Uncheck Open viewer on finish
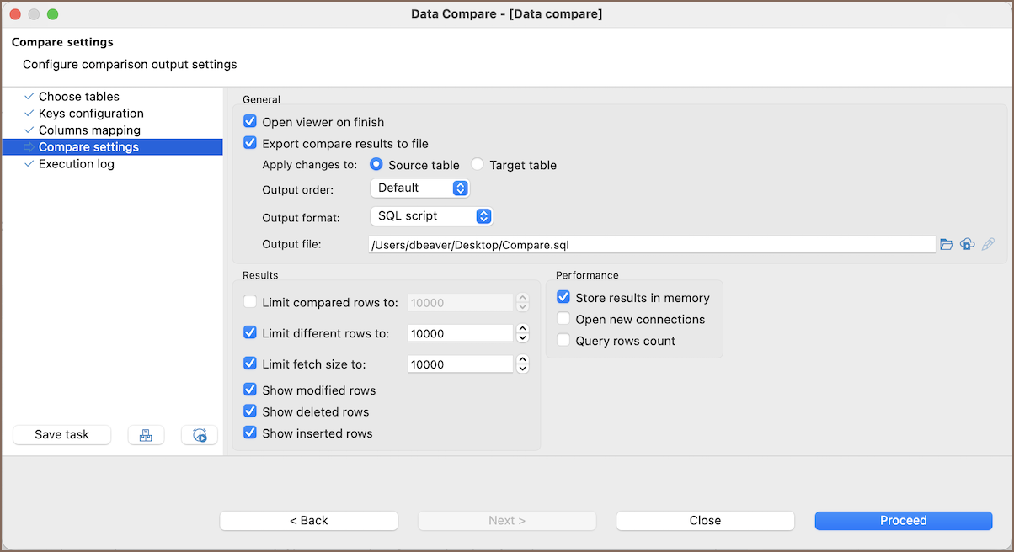Viewport: 1014px width, 552px height. pyautogui.click(x=250, y=122)
